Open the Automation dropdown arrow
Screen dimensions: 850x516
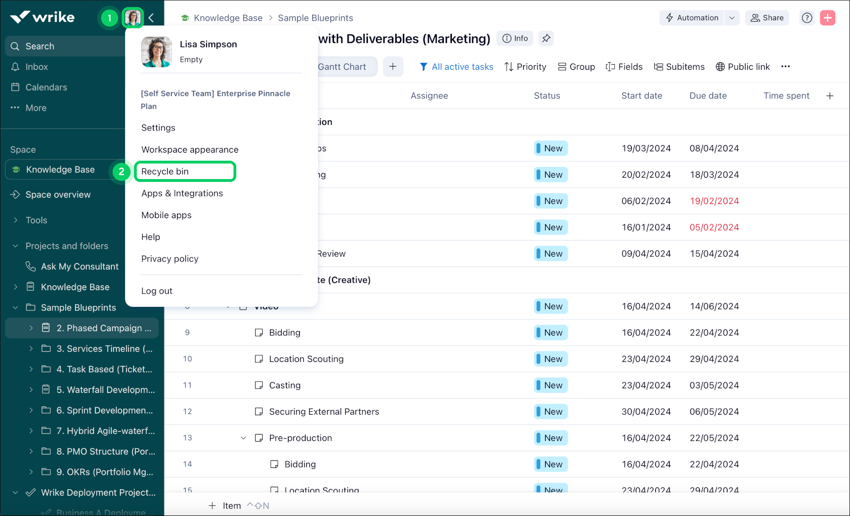732,17
